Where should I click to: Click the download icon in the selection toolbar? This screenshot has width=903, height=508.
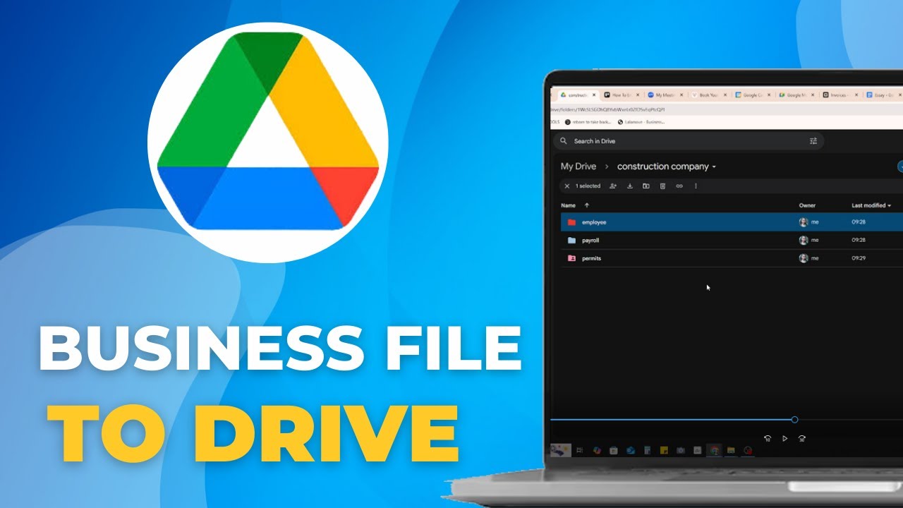pyautogui.click(x=630, y=186)
